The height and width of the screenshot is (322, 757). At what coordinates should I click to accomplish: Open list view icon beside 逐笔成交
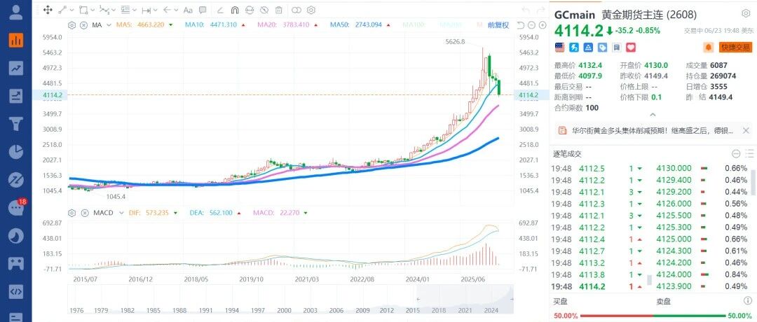tap(749, 154)
